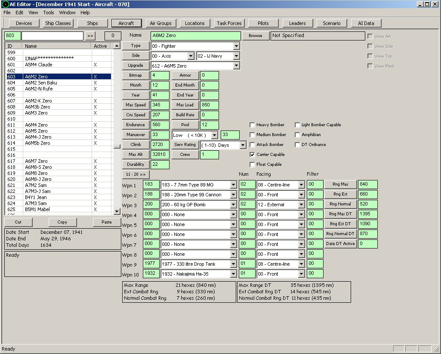Click the AE Editor title bar icon

click(x=5, y=4)
